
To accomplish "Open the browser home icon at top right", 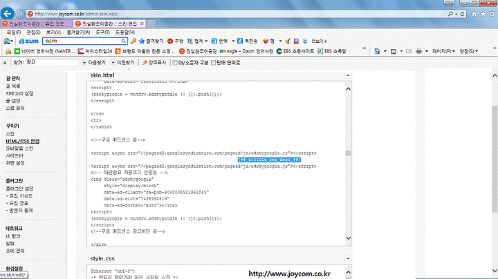I will click(474, 14).
